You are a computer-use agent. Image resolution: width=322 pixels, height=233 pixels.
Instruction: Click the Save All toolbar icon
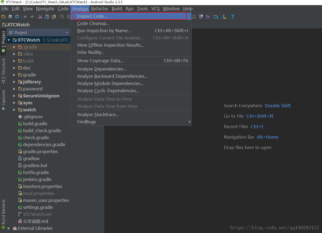click(10, 17)
